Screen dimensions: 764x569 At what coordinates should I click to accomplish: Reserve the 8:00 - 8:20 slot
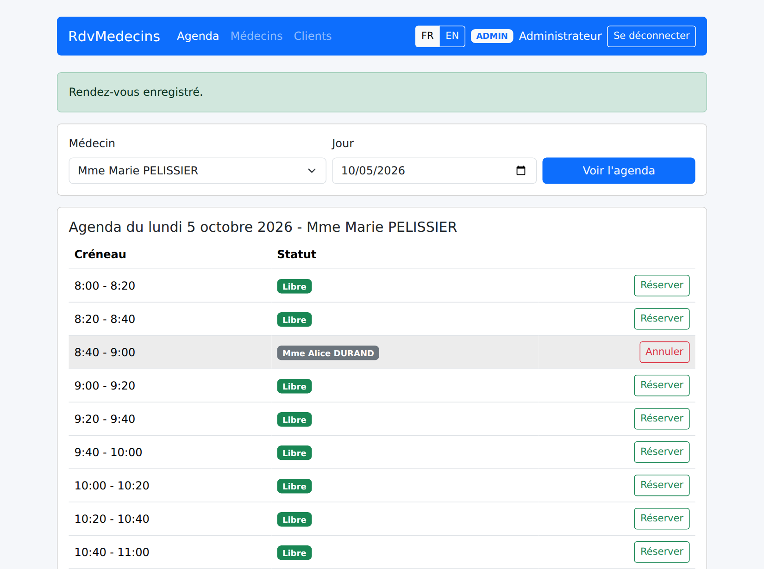[x=662, y=285]
